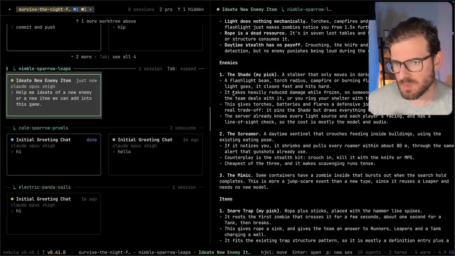Viewport: 455px width, 256px height.
Task: Click the "Help me ideate" prompt text
Action: click(x=54, y=98)
